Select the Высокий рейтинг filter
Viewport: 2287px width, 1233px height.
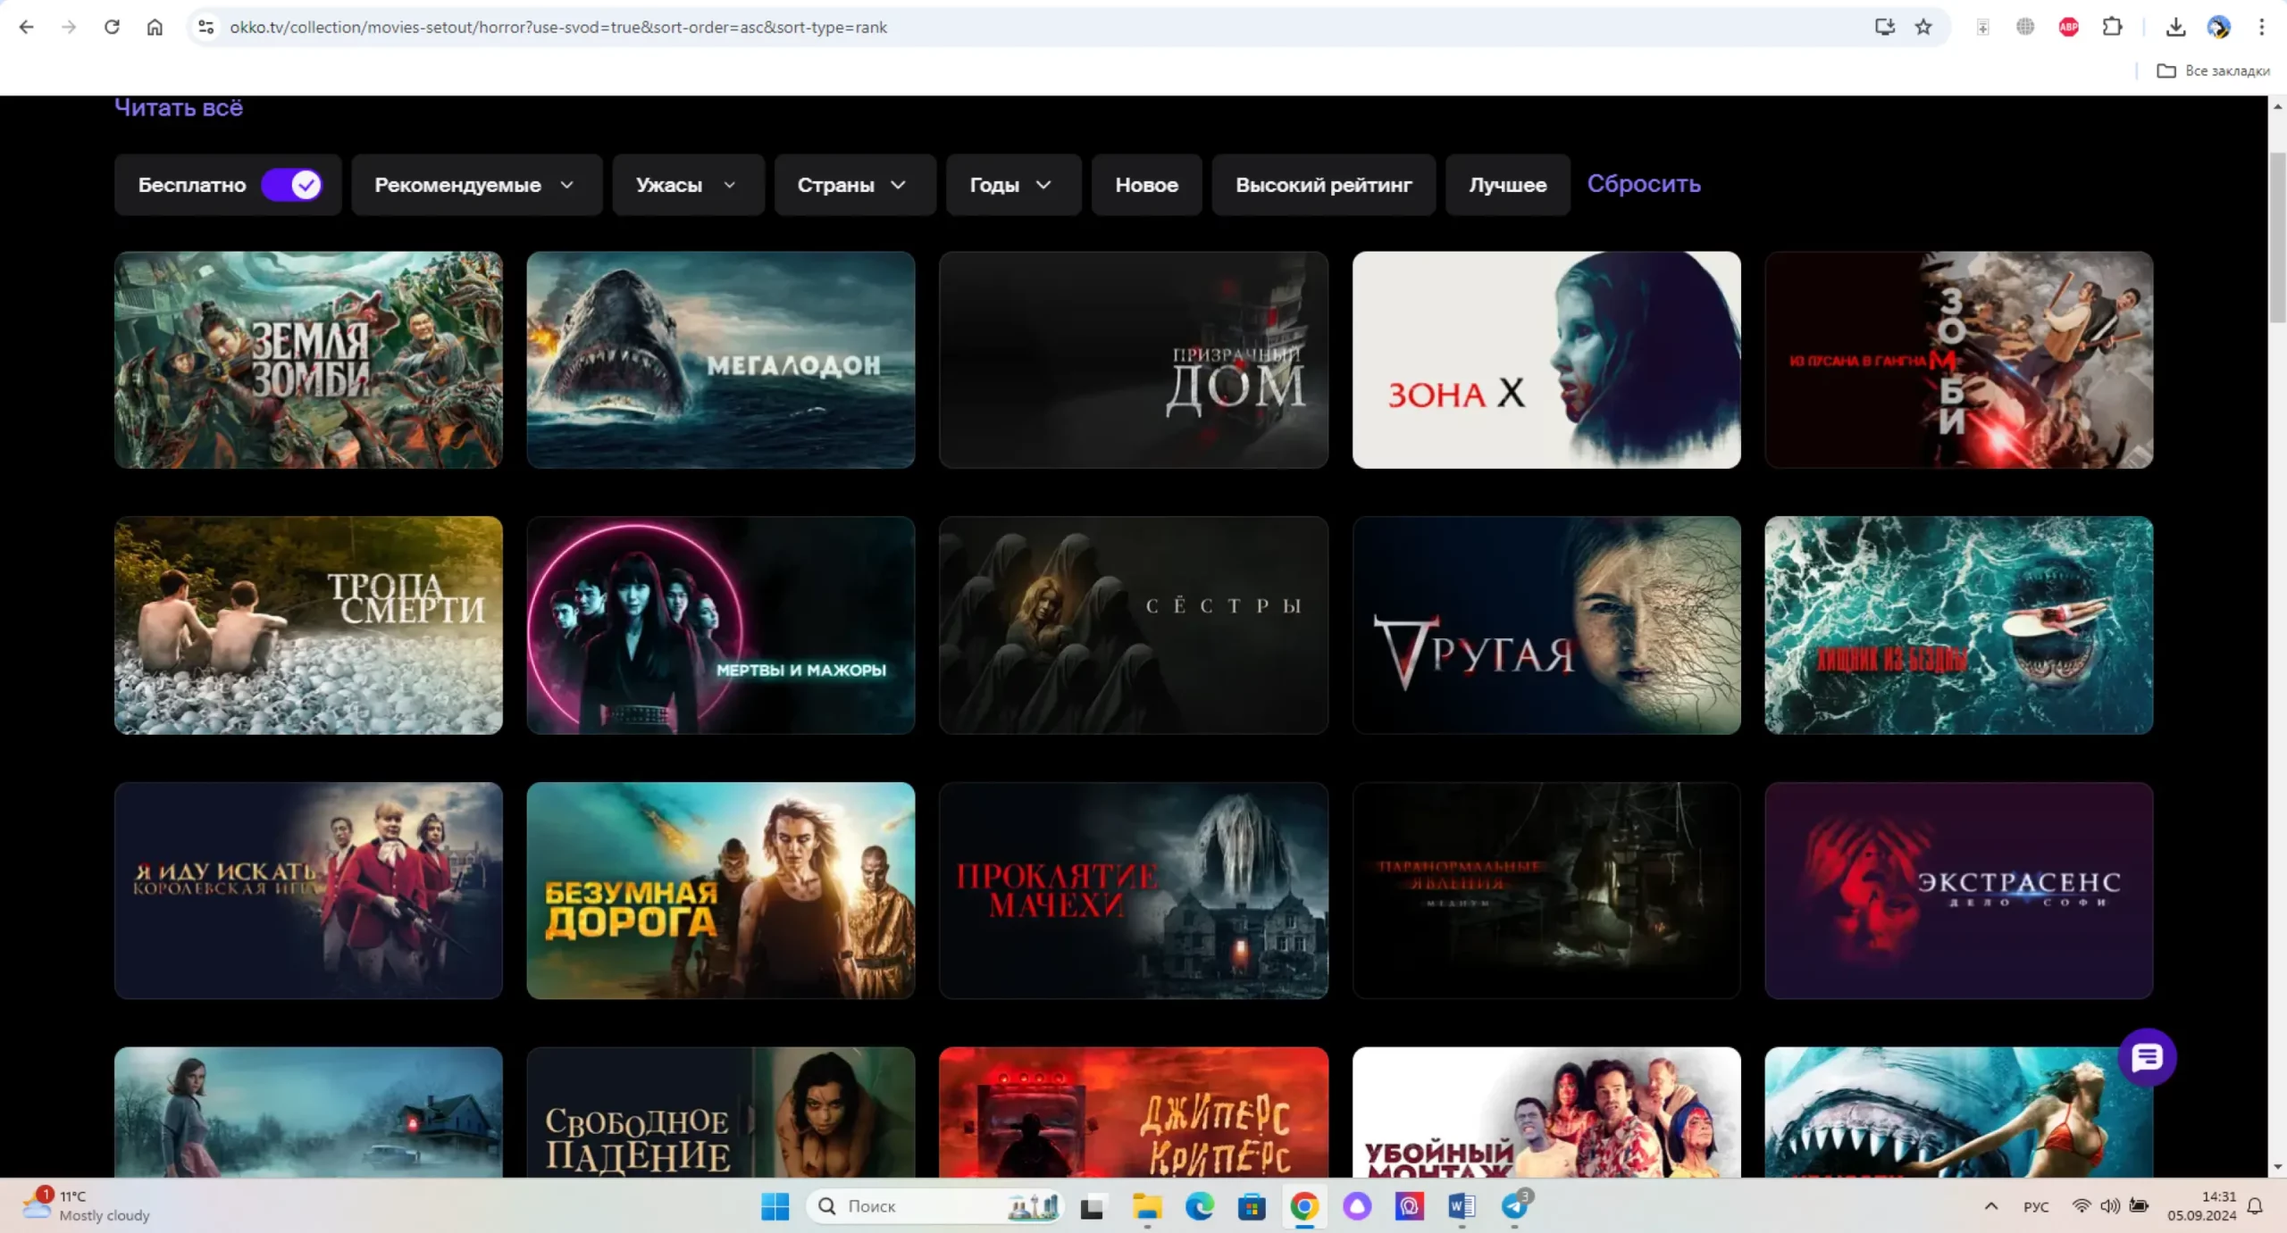pyautogui.click(x=1323, y=185)
